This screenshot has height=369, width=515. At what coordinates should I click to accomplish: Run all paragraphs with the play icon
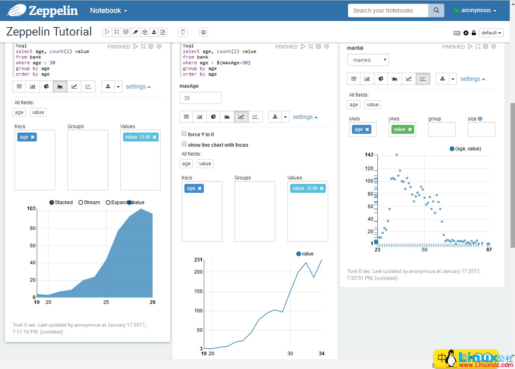[x=107, y=32]
